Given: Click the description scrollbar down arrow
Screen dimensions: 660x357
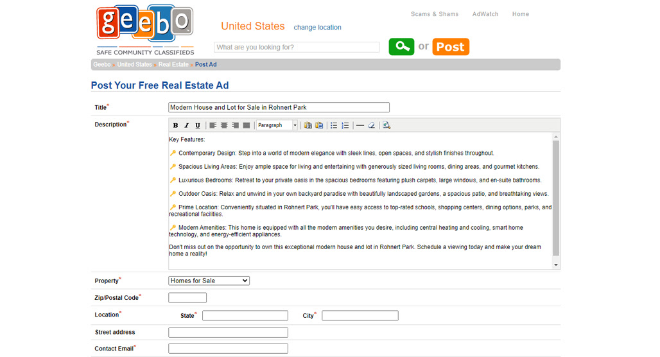Looking at the screenshot, I should (x=556, y=265).
